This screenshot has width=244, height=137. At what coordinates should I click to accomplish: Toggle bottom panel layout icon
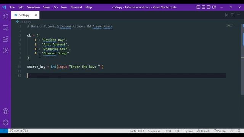(x=204, y=7)
